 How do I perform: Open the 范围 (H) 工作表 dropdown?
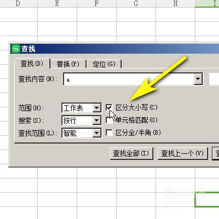[x=82, y=108]
